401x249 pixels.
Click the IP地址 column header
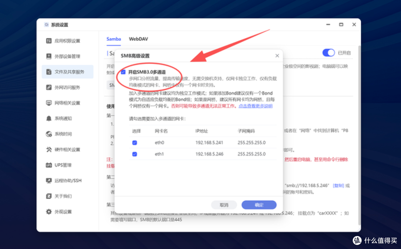coord(202,131)
